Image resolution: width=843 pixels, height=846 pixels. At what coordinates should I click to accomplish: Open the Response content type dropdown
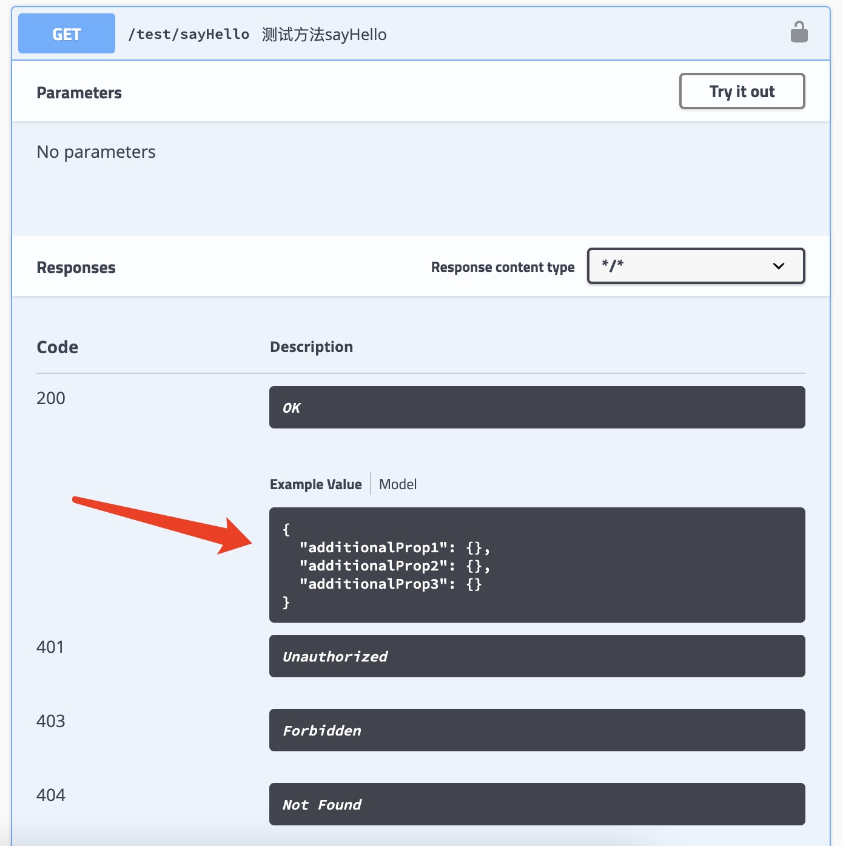click(696, 266)
